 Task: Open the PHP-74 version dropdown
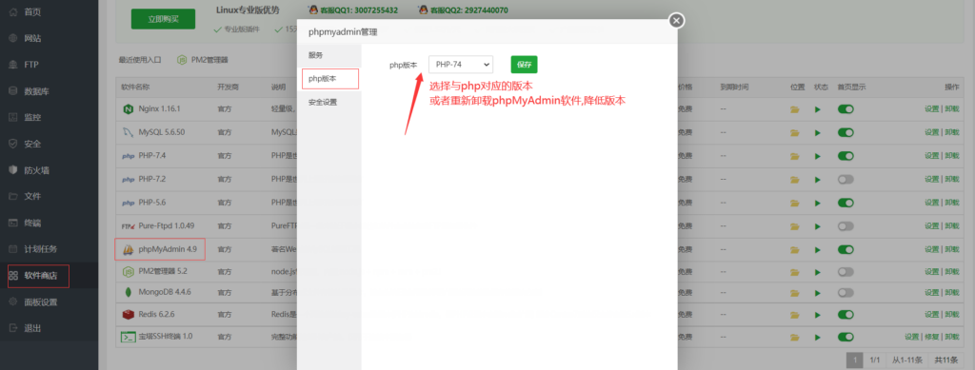click(x=461, y=65)
